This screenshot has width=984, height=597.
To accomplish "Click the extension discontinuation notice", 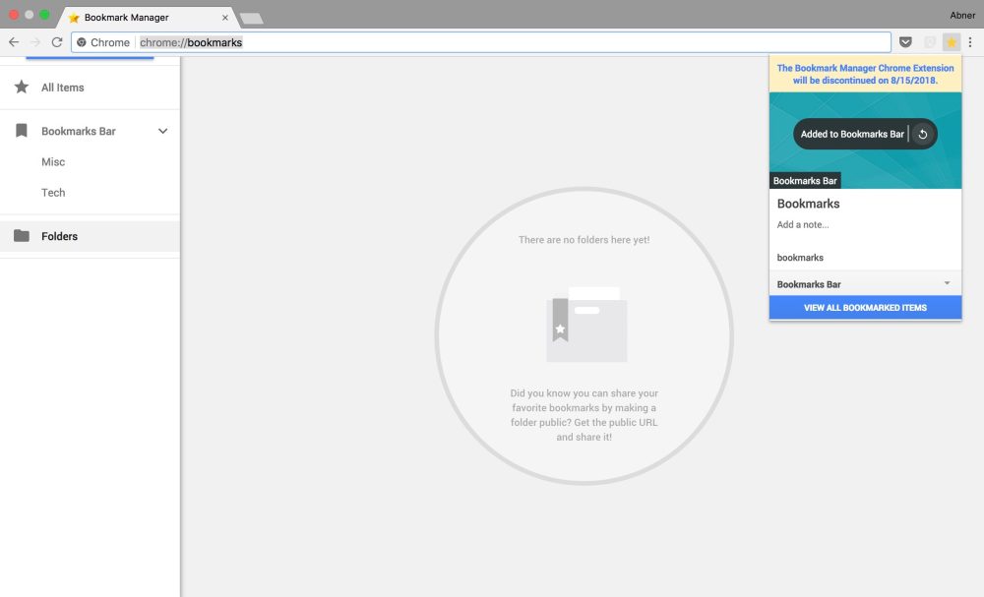I will point(864,74).
